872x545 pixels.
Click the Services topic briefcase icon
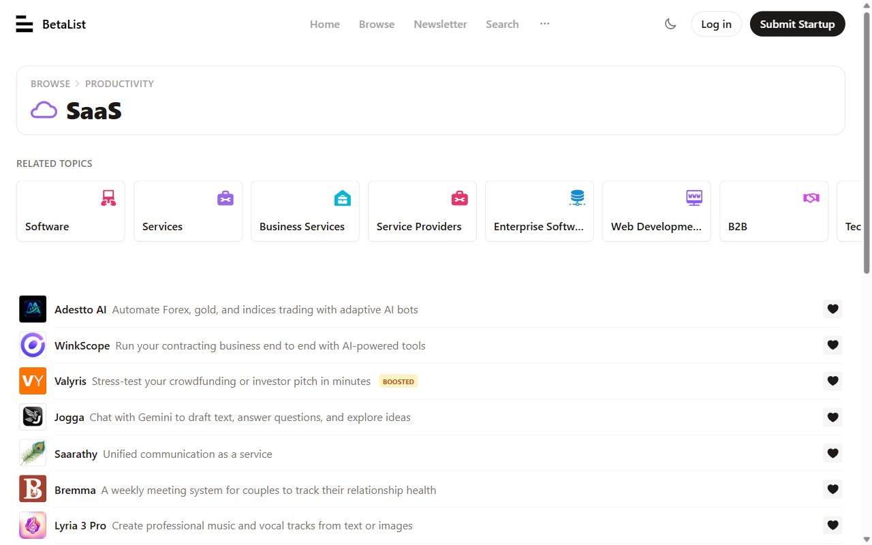coord(225,198)
